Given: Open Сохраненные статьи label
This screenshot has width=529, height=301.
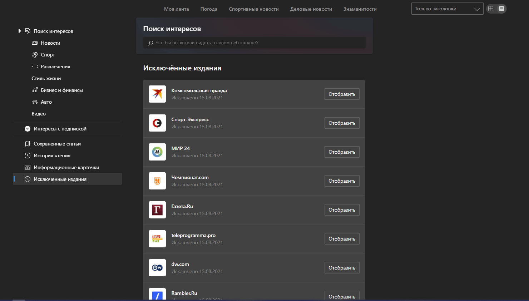Looking at the screenshot, I should (x=57, y=144).
